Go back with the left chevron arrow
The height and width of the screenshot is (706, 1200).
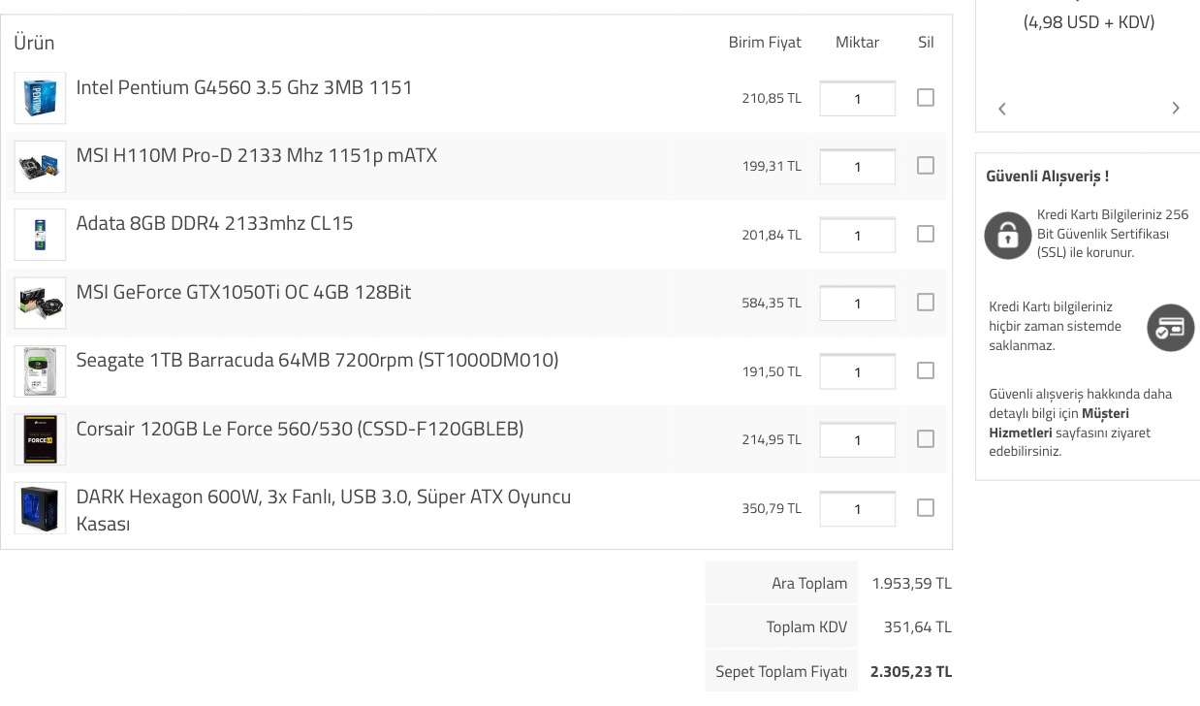pos(1002,109)
